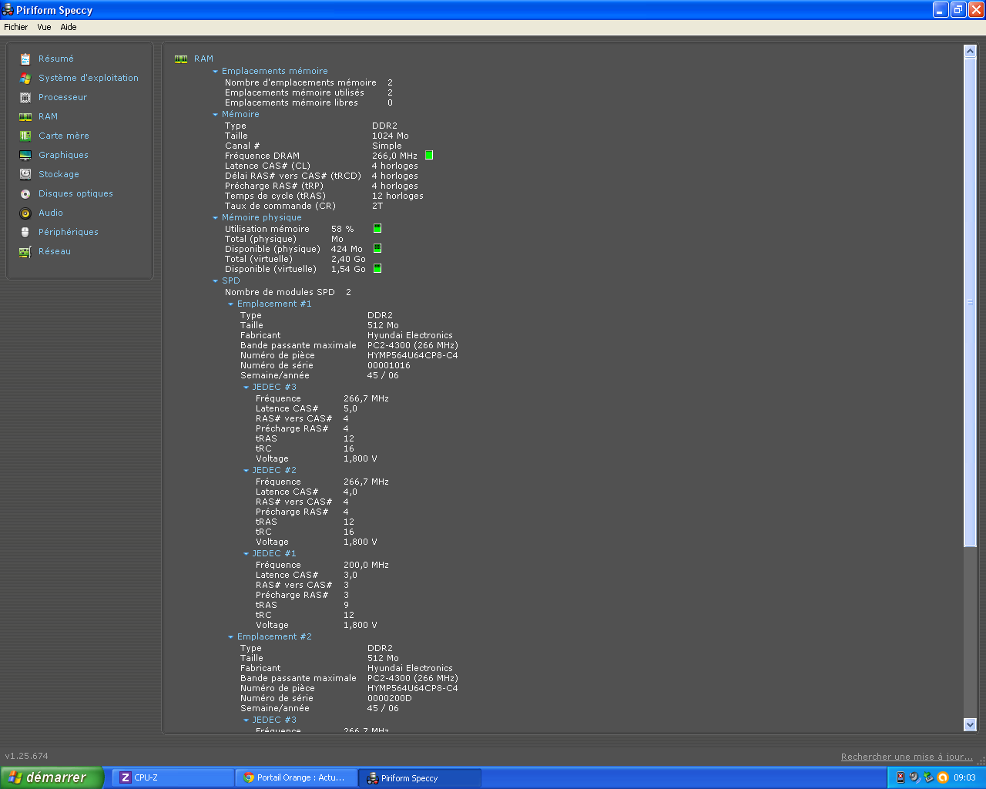
Task: Open the Système d'exploitation section
Action: 89,78
